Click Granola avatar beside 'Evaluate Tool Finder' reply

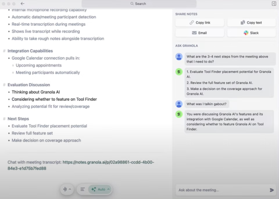[179, 72]
